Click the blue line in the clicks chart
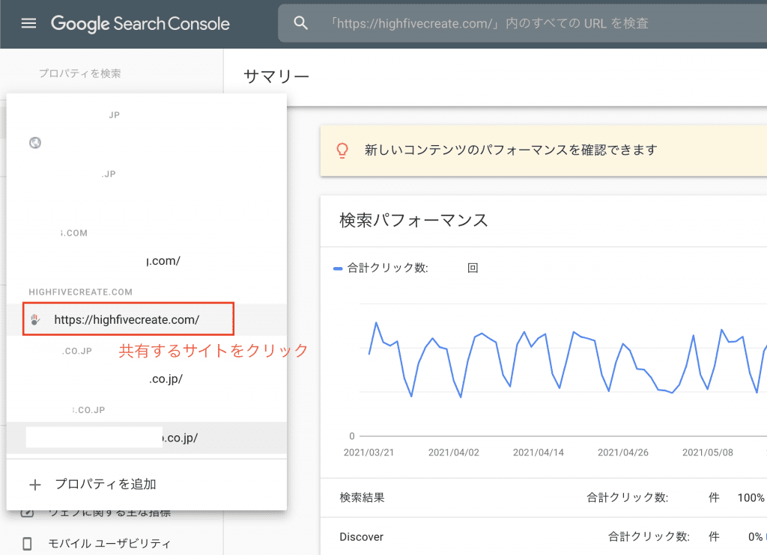The height and width of the screenshot is (555, 767). (x=568, y=360)
